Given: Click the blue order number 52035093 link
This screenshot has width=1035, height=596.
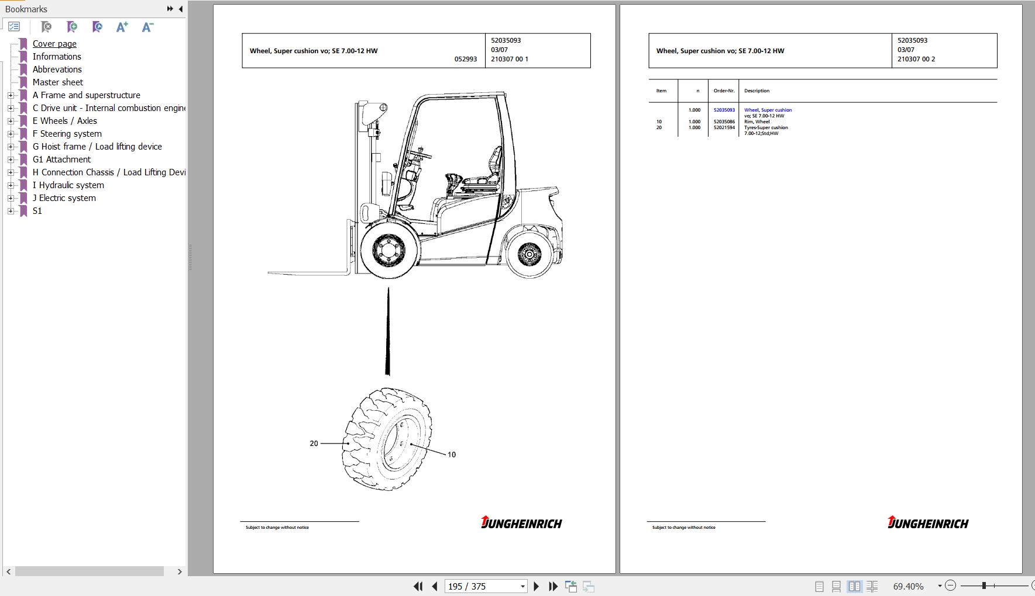Looking at the screenshot, I should [x=724, y=110].
